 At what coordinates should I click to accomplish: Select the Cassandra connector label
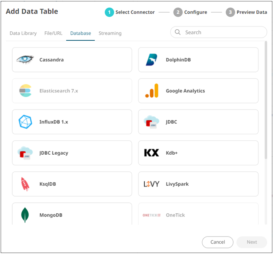52,60
